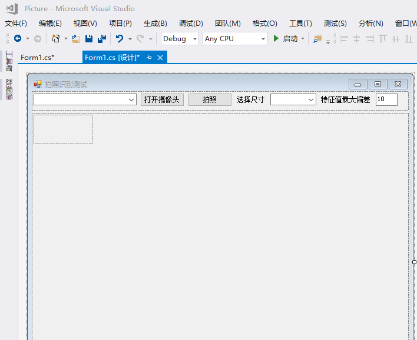Open the 选择尺寸 combo box
This screenshot has height=340, width=417.
point(293,99)
